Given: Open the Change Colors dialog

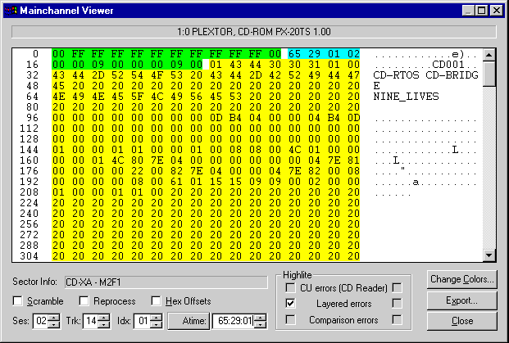Looking at the screenshot, I should click(x=462, y=279).
